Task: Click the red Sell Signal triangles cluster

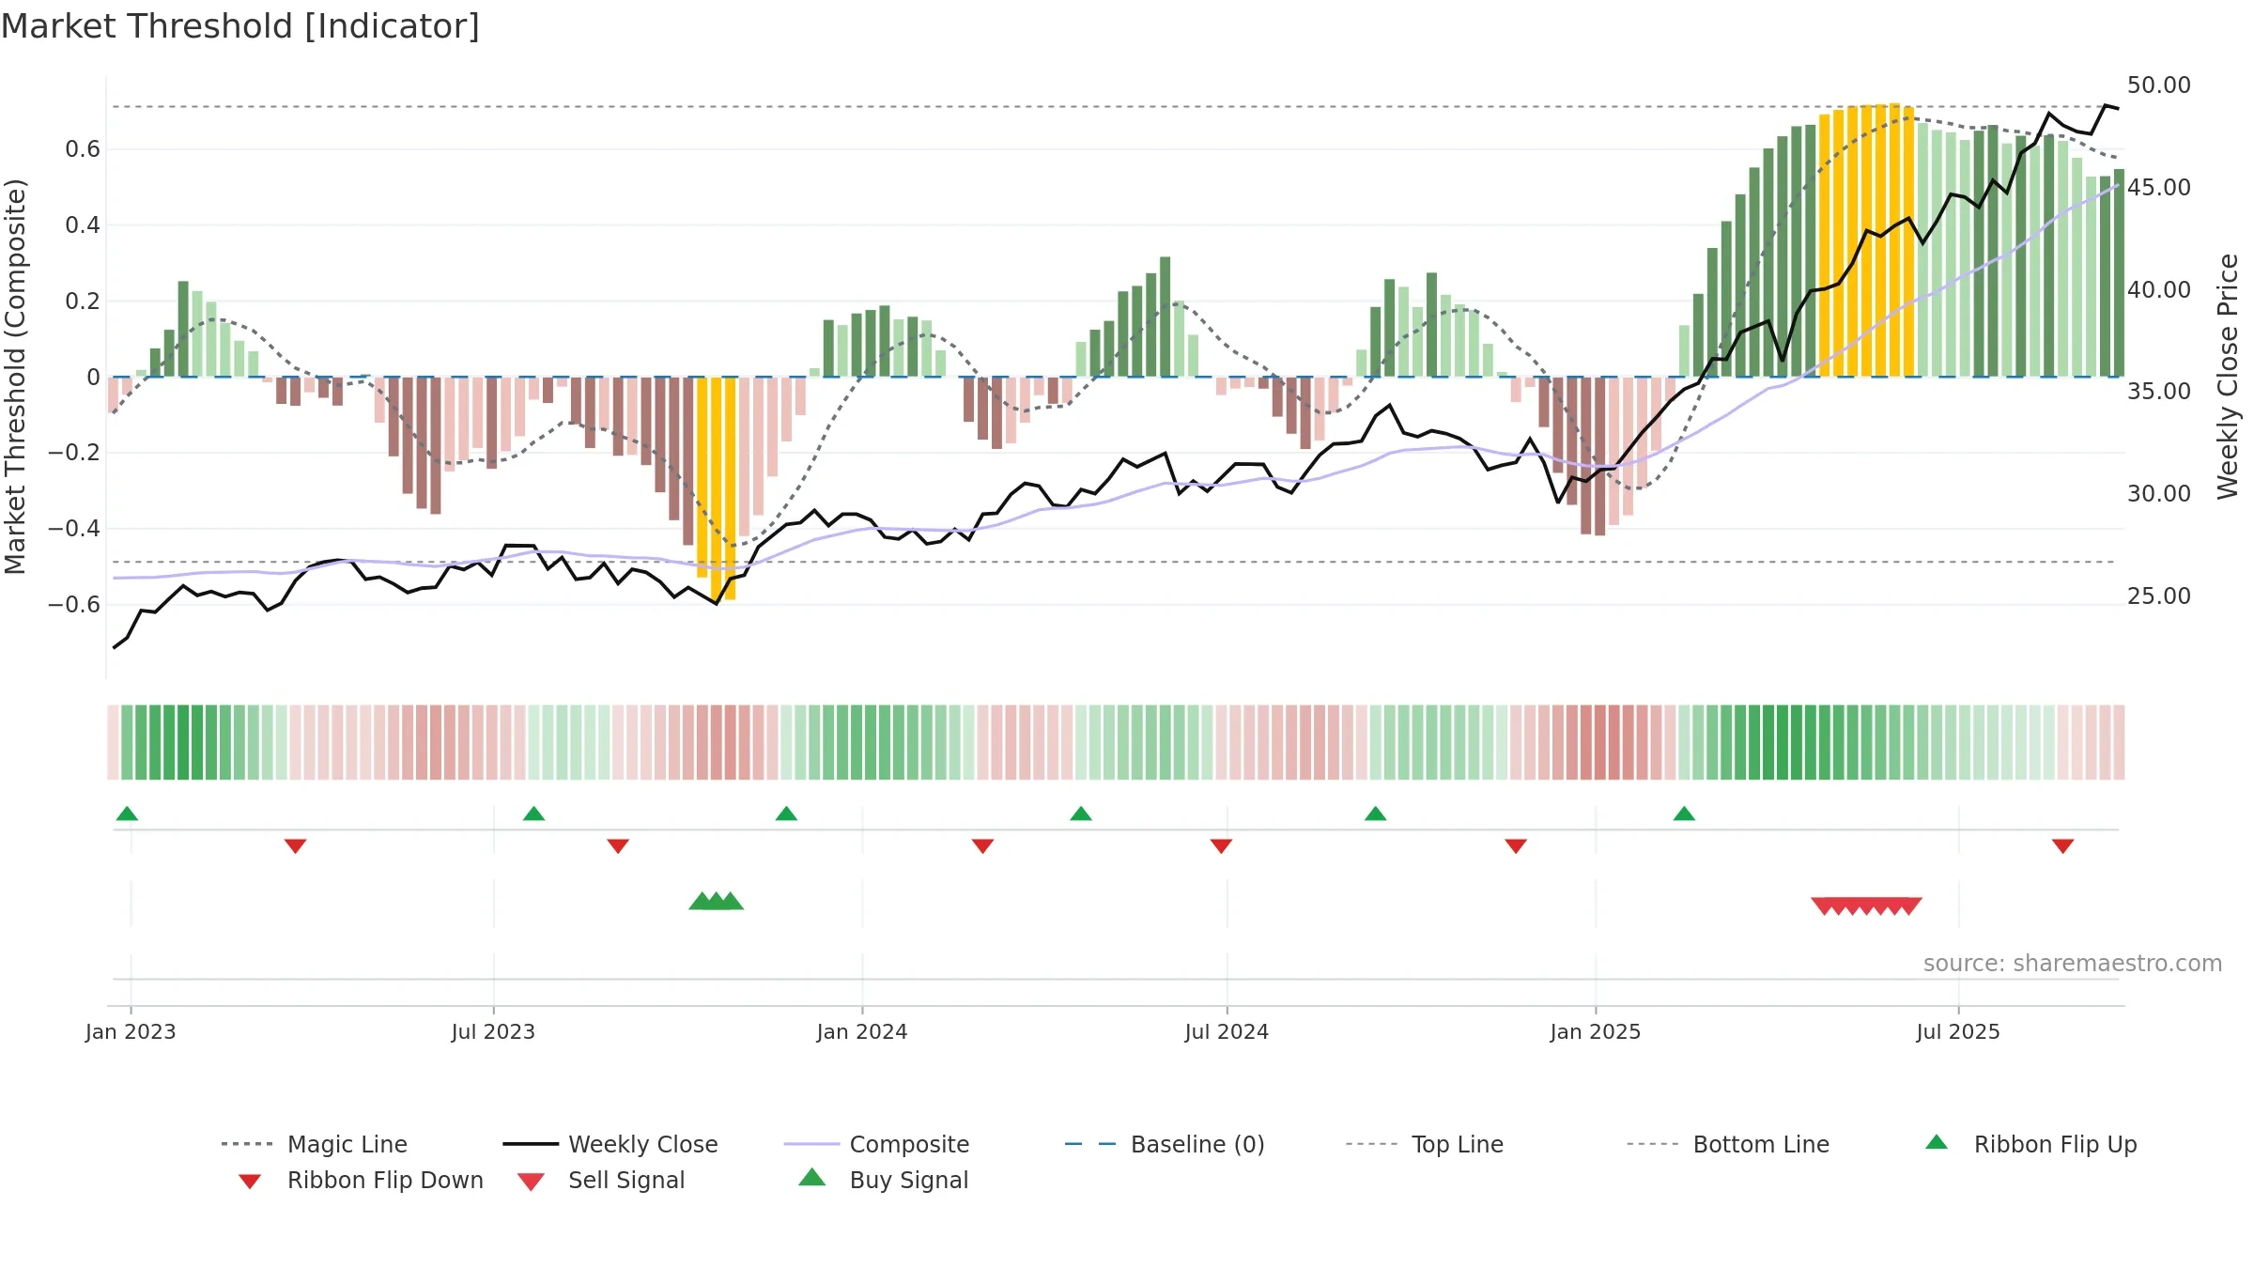Action: click(1866, 905)
